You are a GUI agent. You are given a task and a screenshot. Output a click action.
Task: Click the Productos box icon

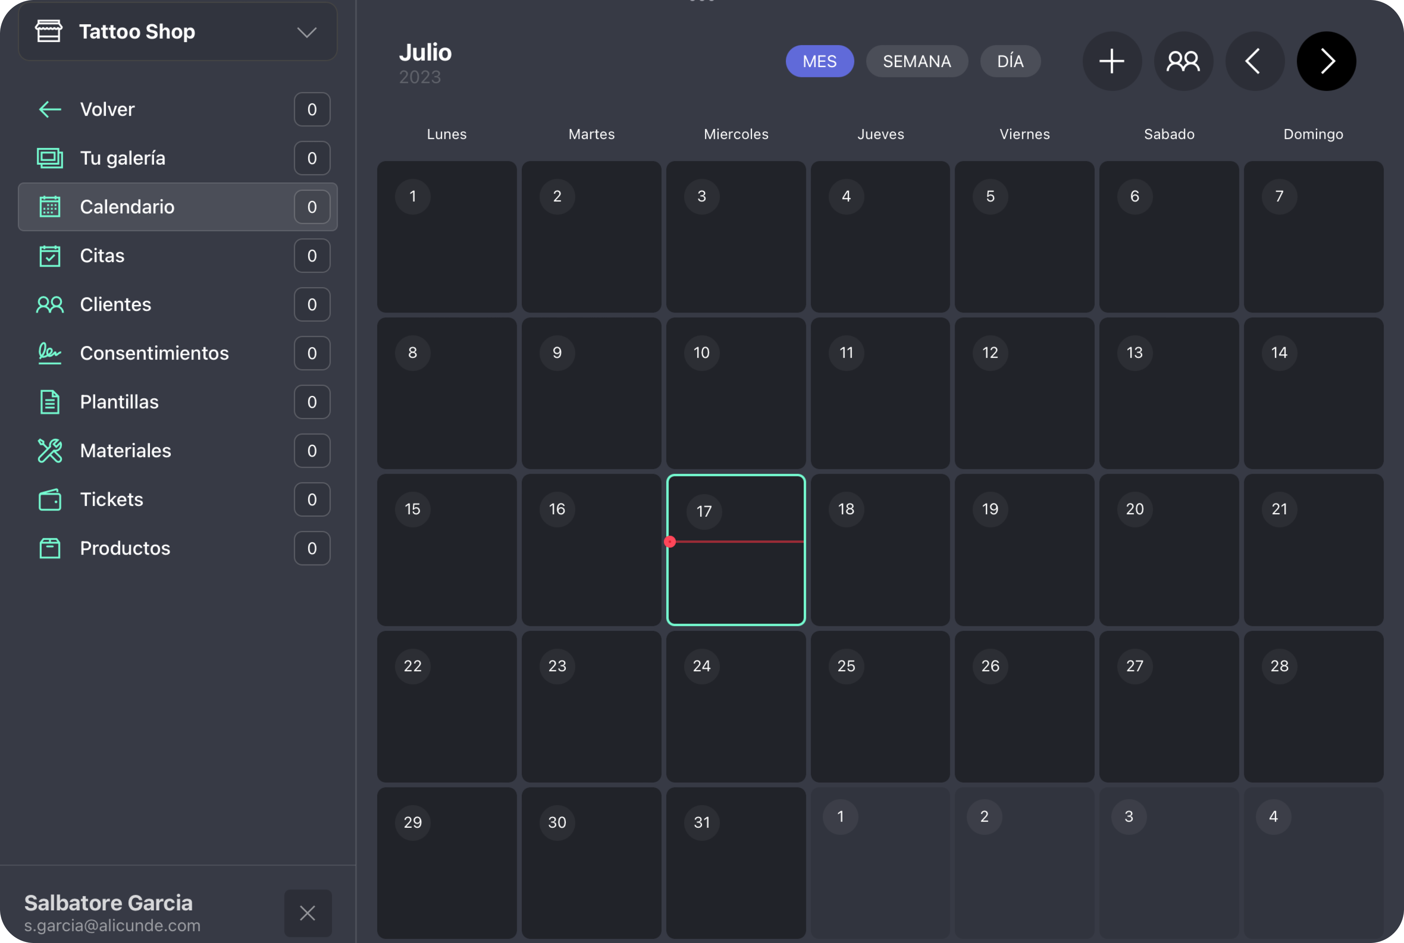50,548
